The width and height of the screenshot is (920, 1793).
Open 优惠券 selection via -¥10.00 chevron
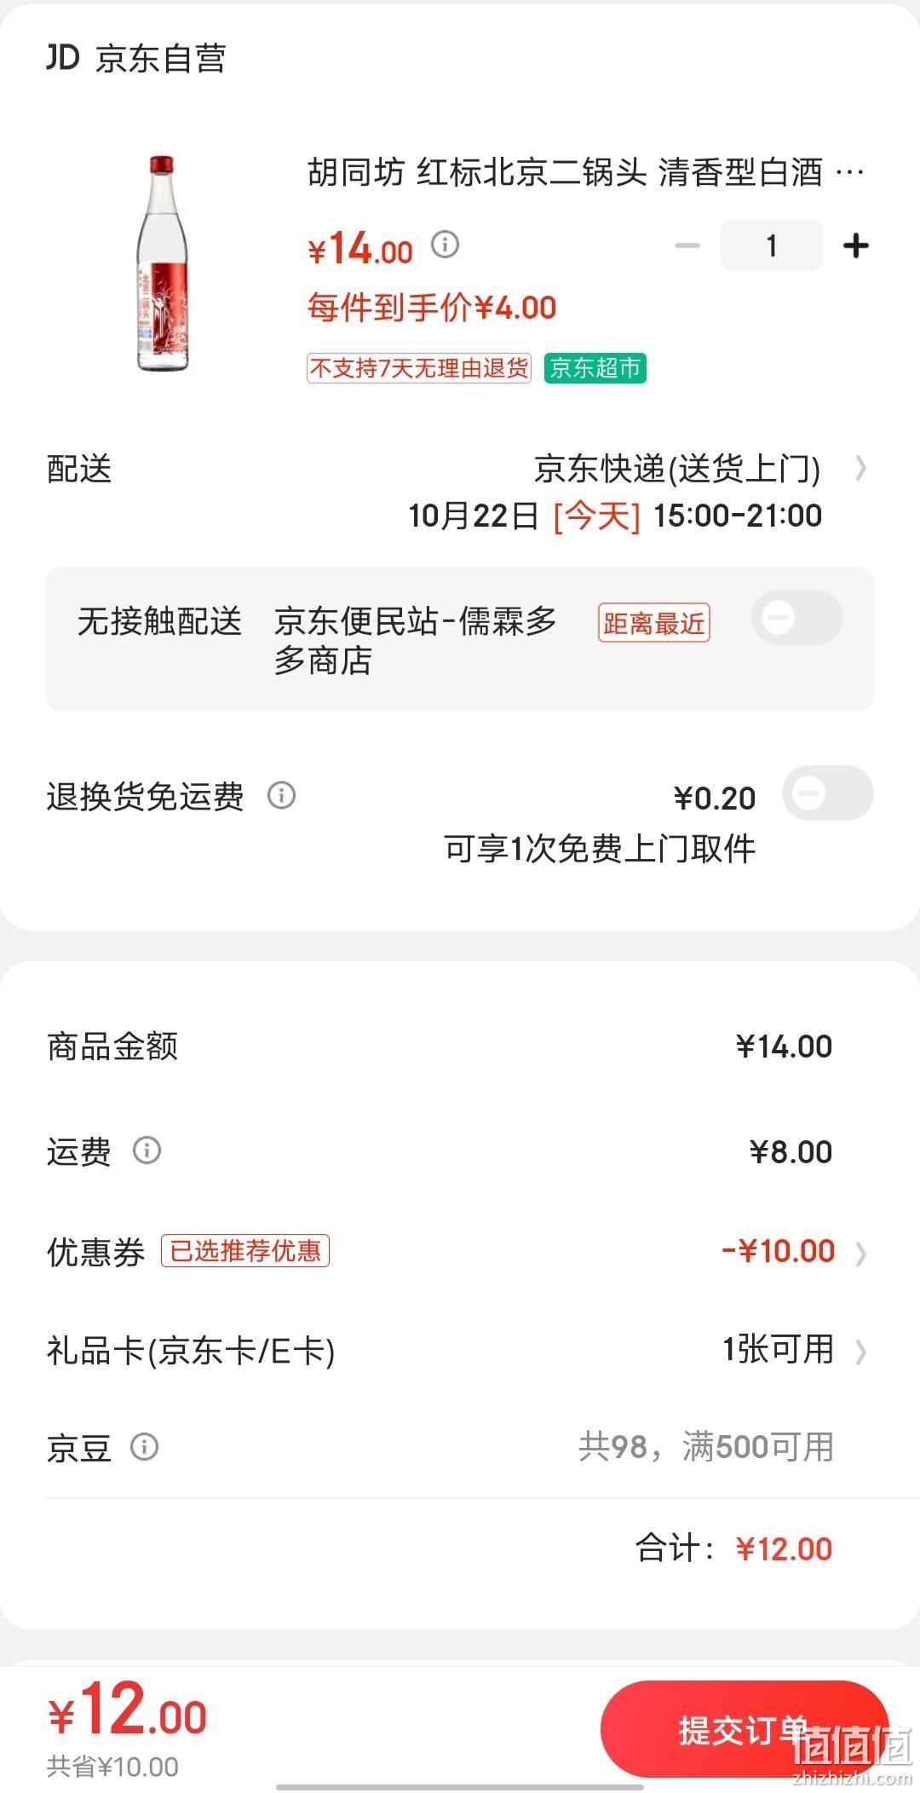pyautogui.click(x=860, y=1253)
